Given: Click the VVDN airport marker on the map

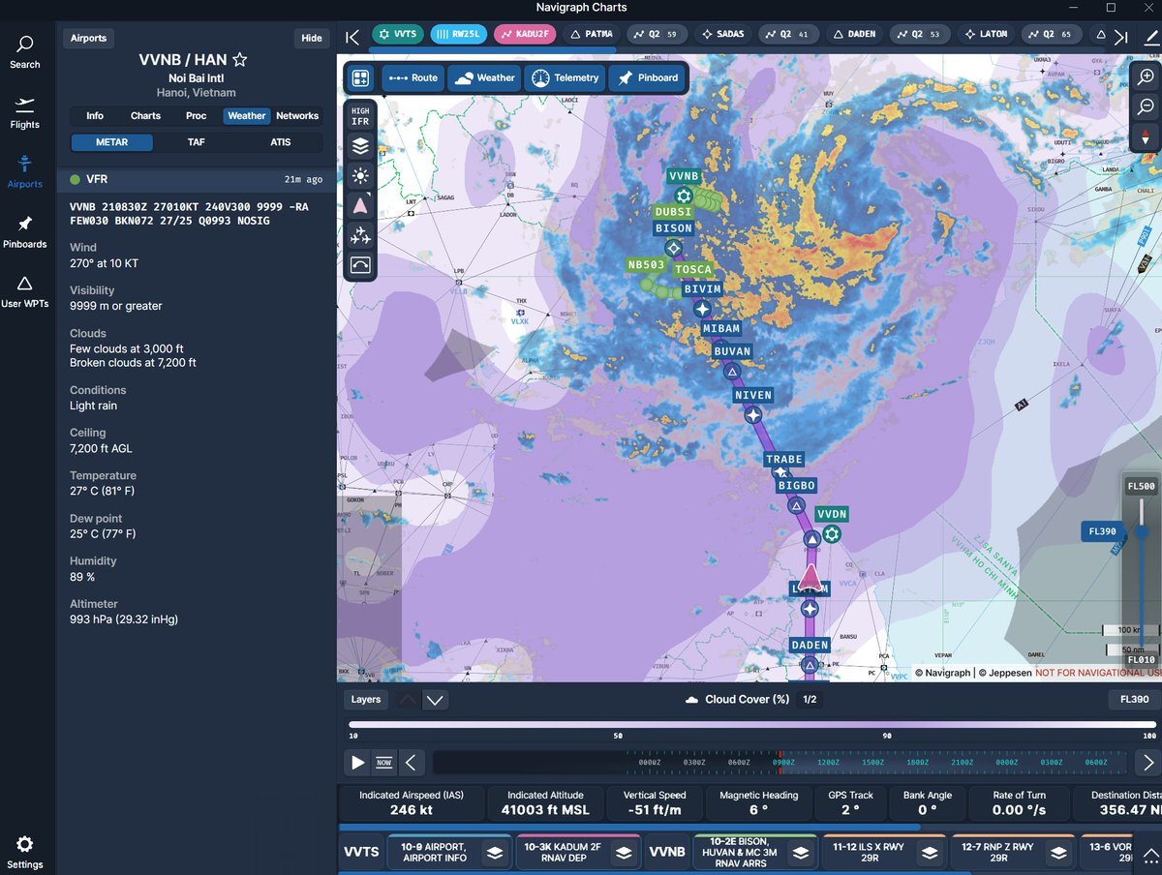Looking at the screenshot, I should (831, 533).
